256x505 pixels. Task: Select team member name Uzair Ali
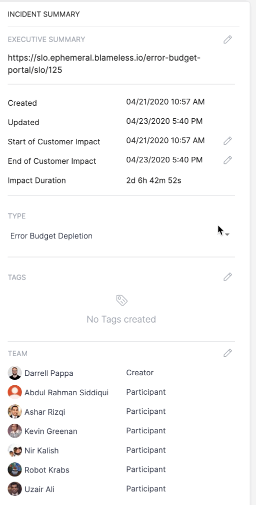coord(39,489)
